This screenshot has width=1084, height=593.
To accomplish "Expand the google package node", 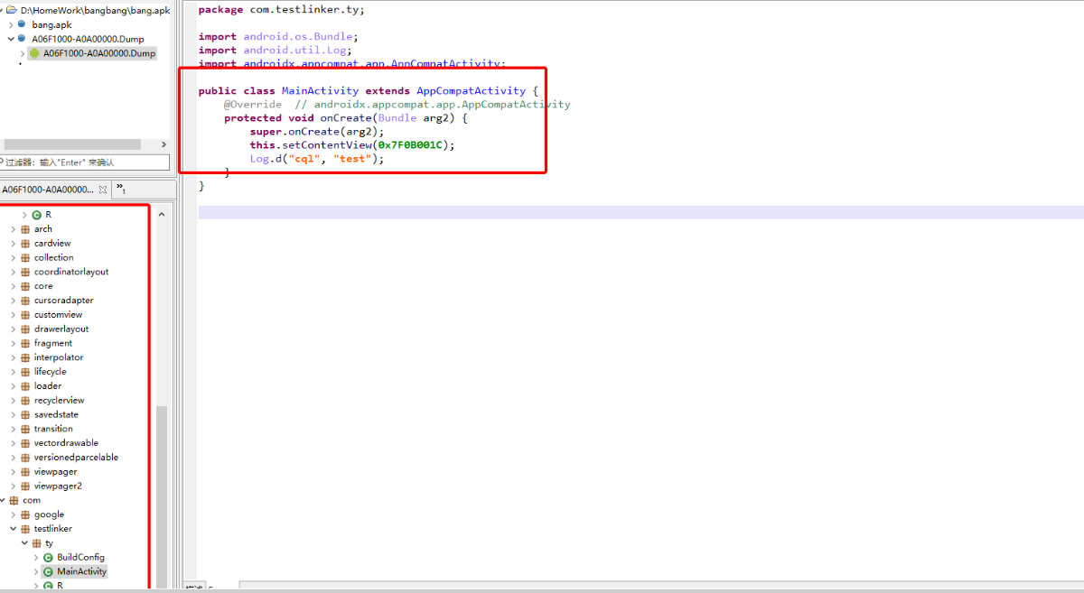I will tap(13, 514).
